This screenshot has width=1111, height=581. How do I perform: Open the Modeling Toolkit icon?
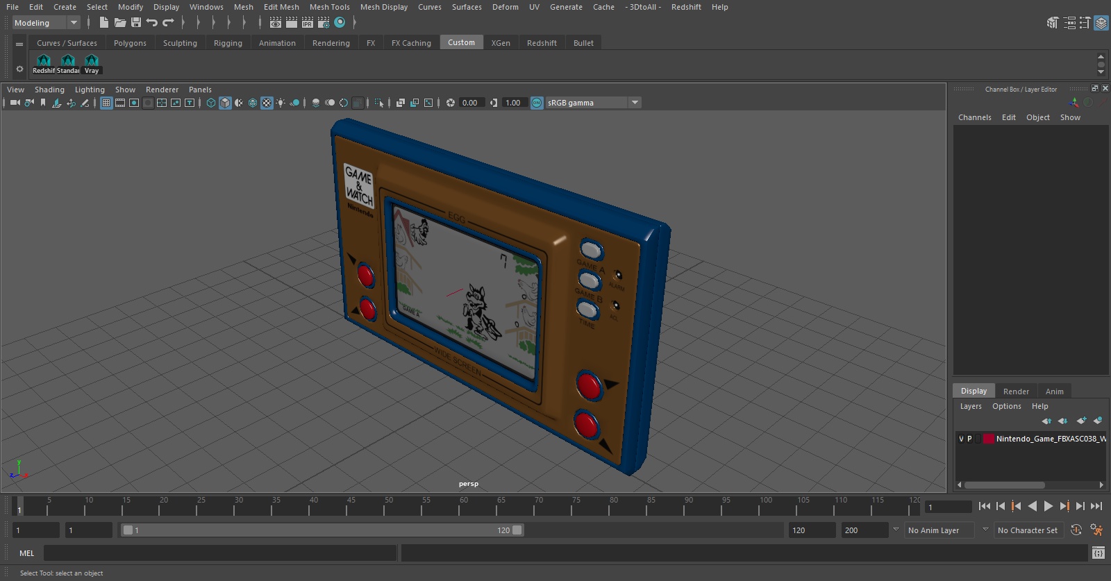tap(1053, 23)
